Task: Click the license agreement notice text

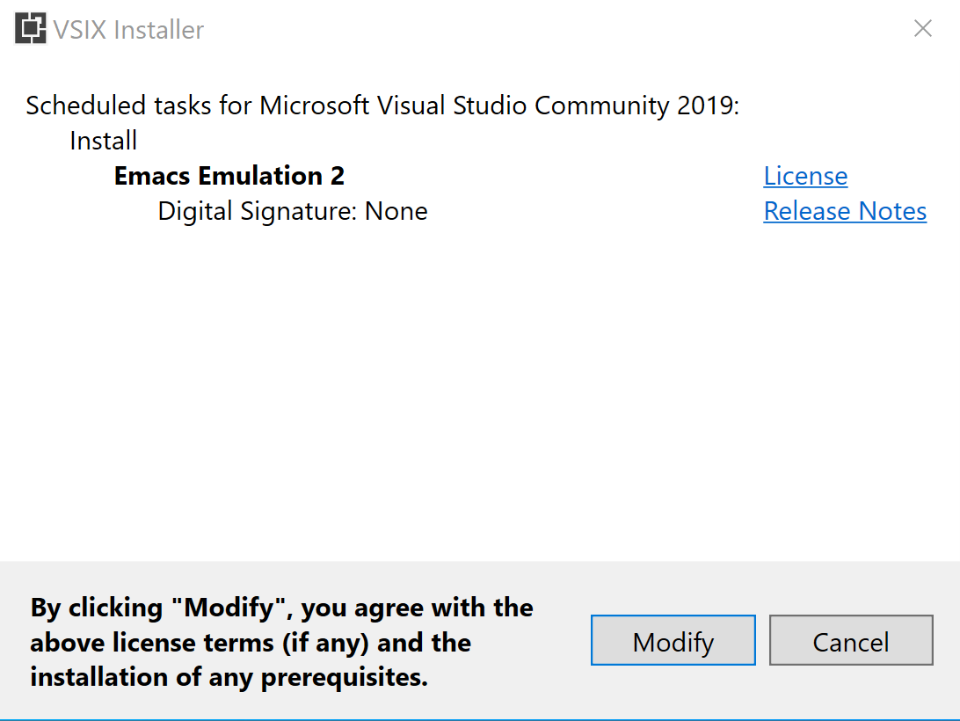Action: click(x=280, y=642)
